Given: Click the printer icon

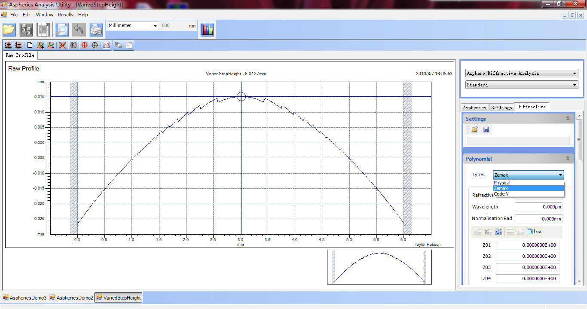Looking at the screenshot, I should tap(96, 30).
